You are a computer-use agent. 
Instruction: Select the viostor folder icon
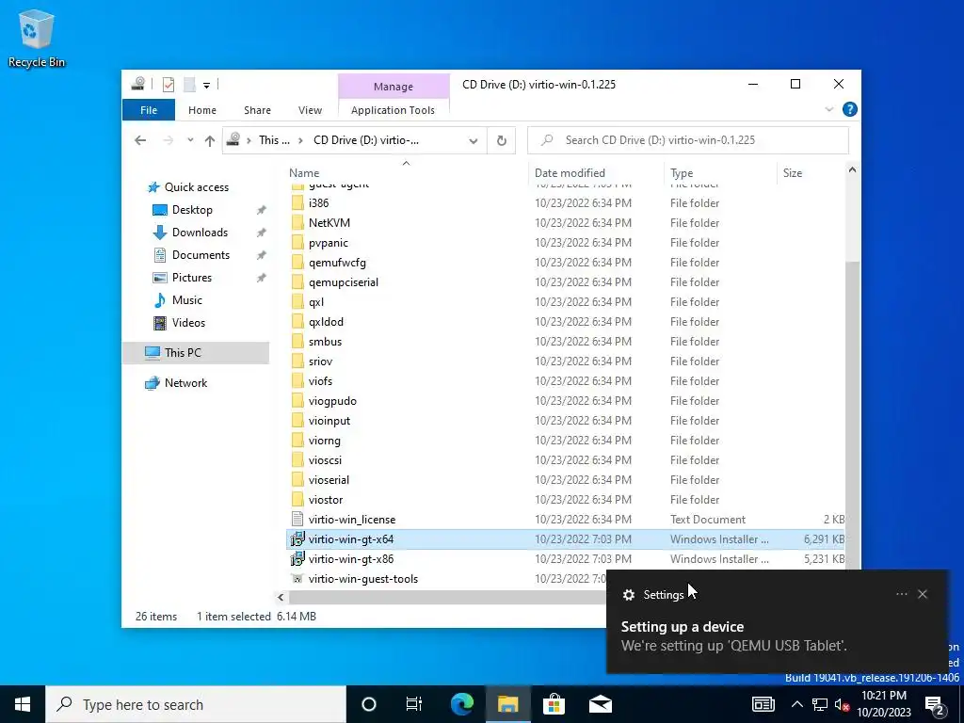[x=297, y=499]
